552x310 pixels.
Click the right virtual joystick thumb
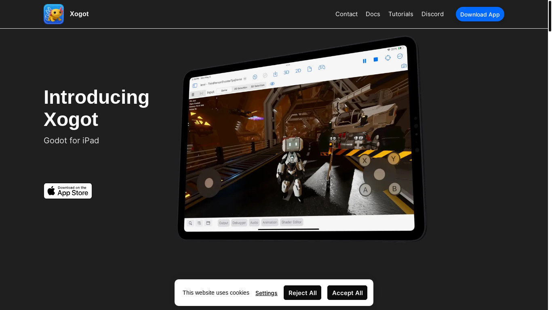(x=379, y=174)
